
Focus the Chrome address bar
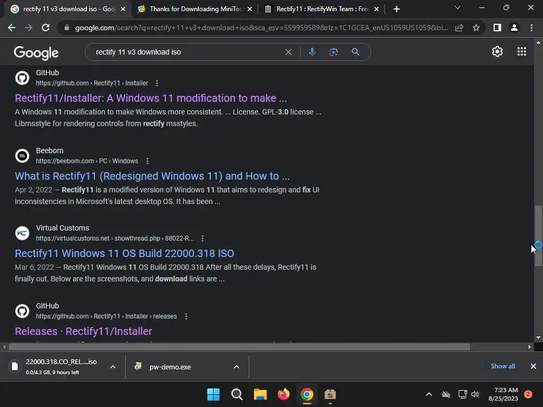(x=261, y=28)
